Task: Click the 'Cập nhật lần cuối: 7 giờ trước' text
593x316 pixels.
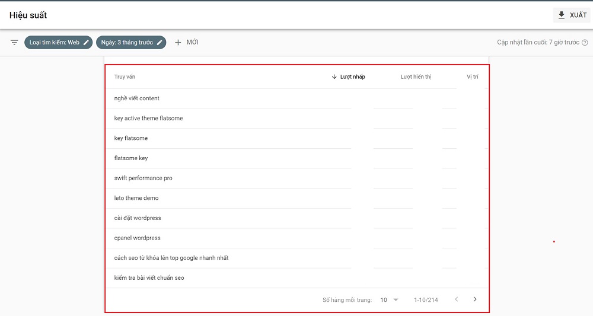Action: click(x=538, y=42)
